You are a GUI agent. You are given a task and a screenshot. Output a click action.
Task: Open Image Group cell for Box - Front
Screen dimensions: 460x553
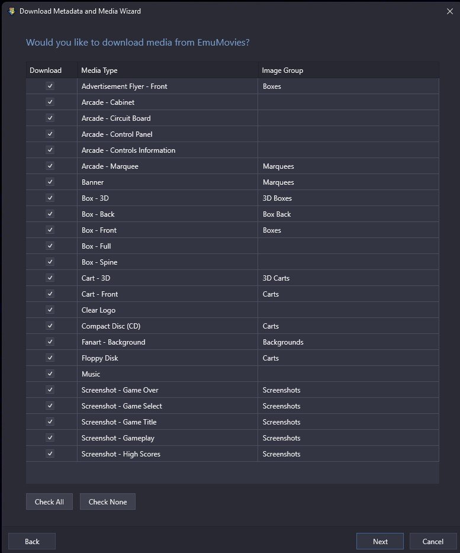tap(348, 230)
